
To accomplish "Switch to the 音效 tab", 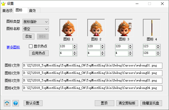I will [34, 11].
